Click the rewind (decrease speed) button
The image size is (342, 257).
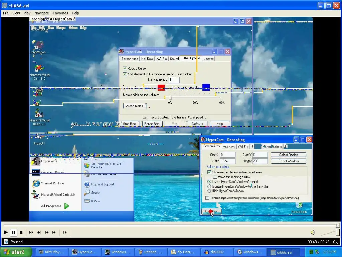pos(39,232)
